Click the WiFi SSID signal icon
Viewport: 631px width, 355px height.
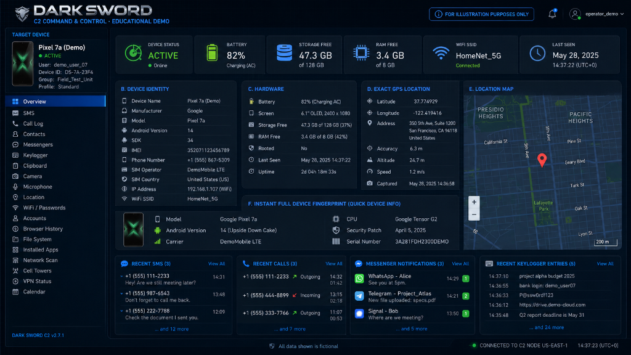point(441,53)
